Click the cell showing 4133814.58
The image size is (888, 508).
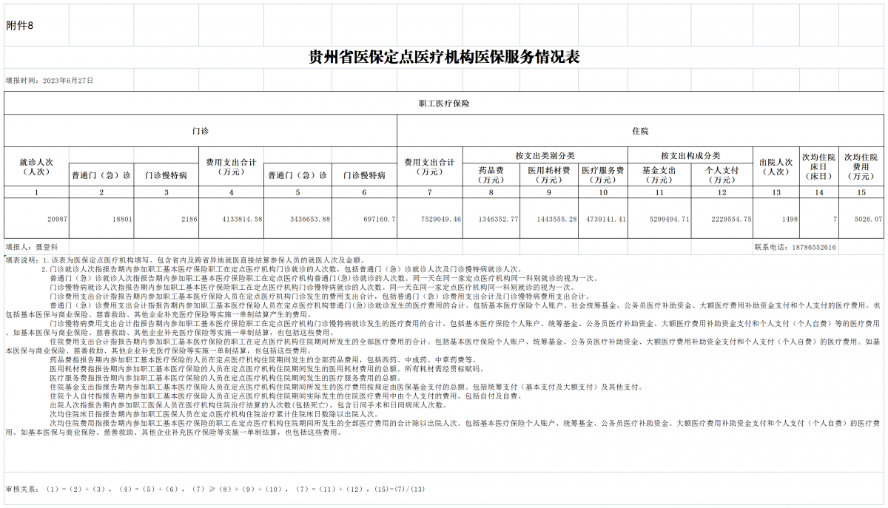(231, 220)
